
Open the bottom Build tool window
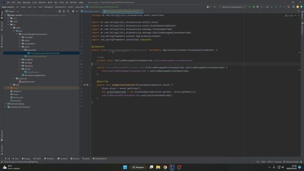(x=86, y=159)
